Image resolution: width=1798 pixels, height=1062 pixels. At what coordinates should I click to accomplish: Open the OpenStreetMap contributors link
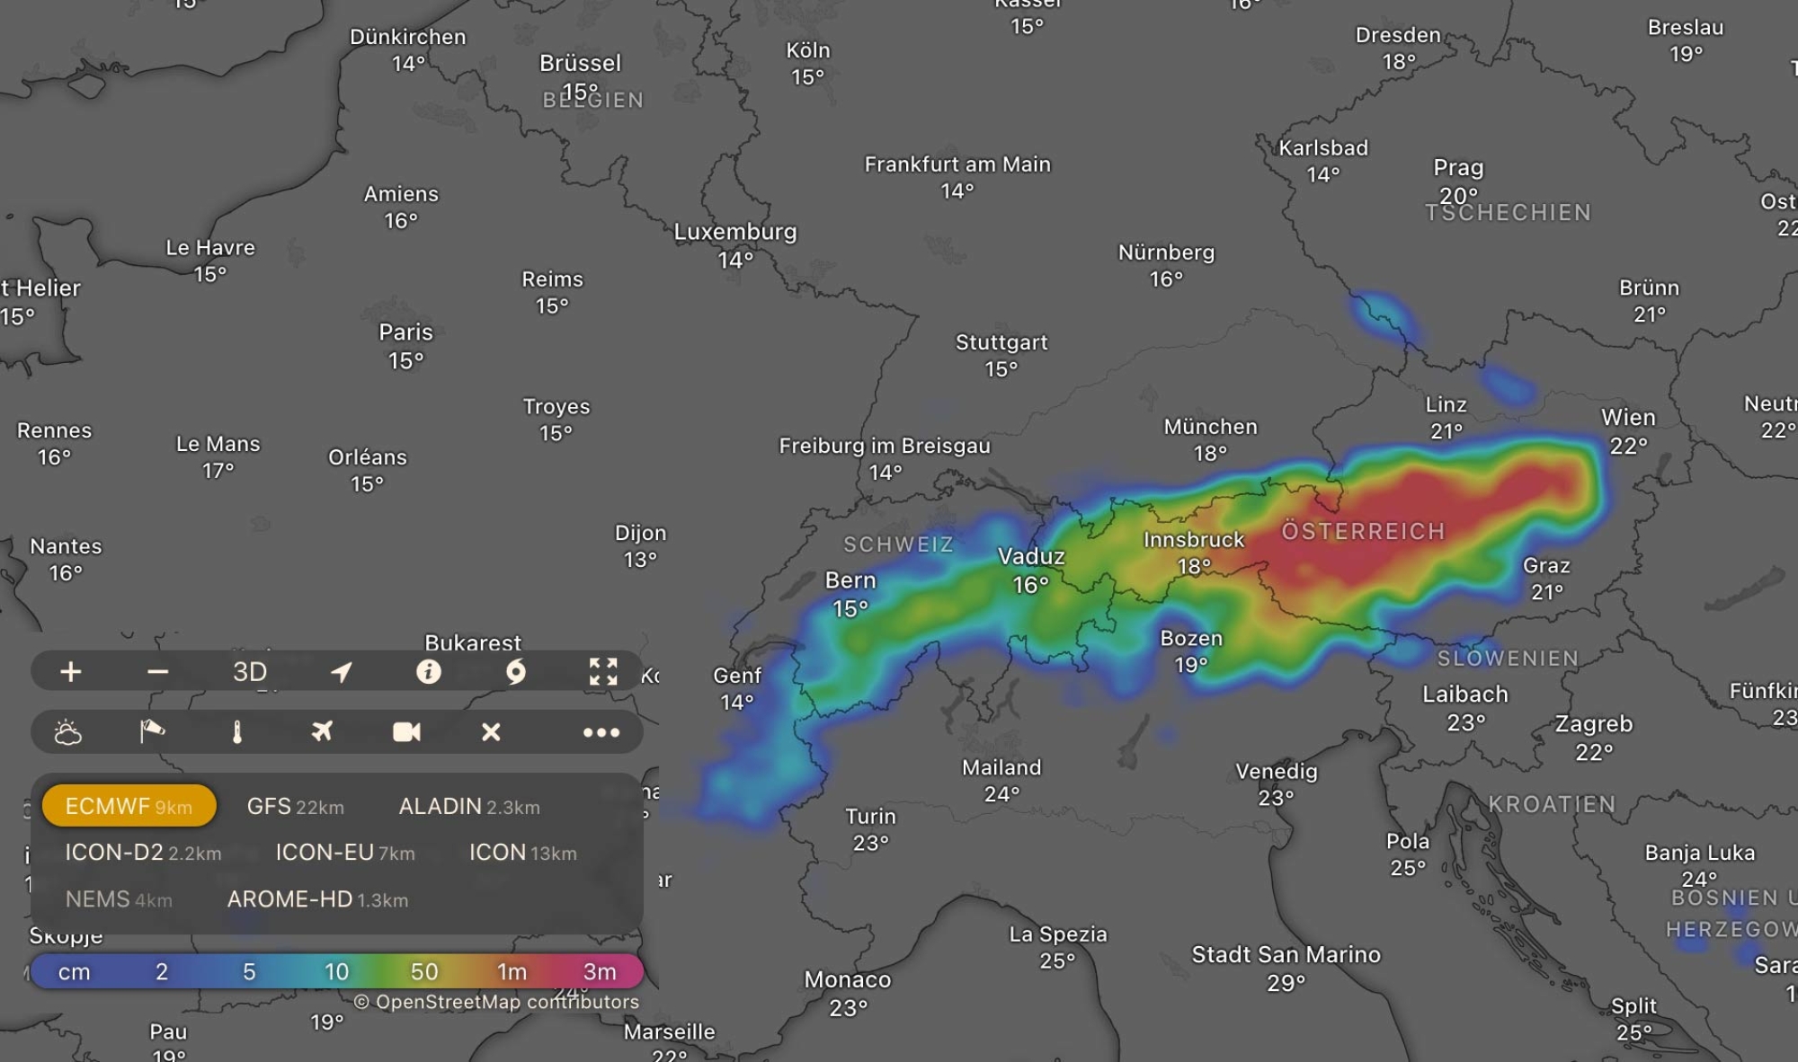(496, 1002)
